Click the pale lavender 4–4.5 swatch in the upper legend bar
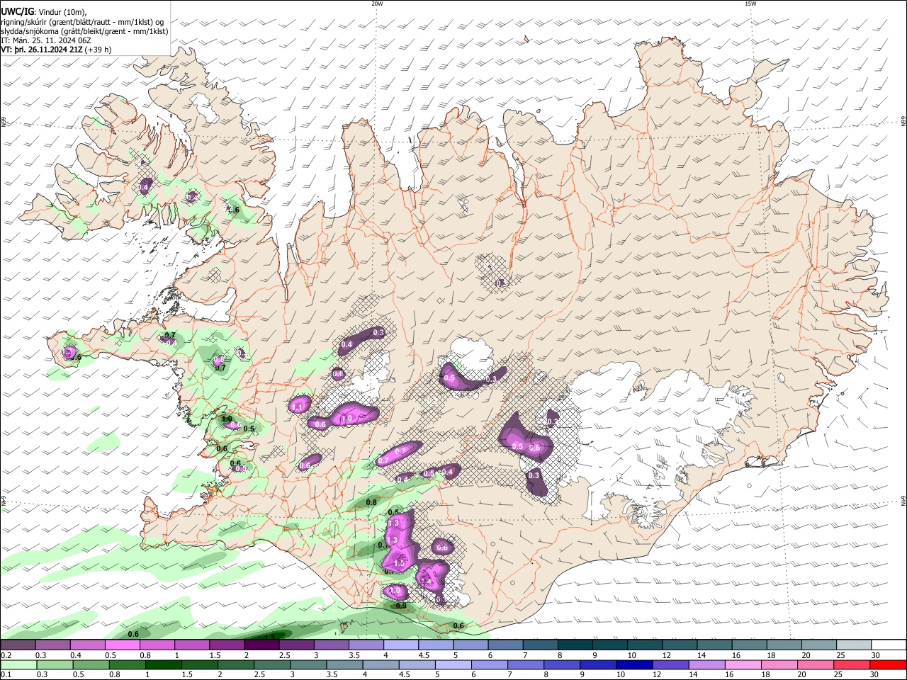 click(401, 645)
